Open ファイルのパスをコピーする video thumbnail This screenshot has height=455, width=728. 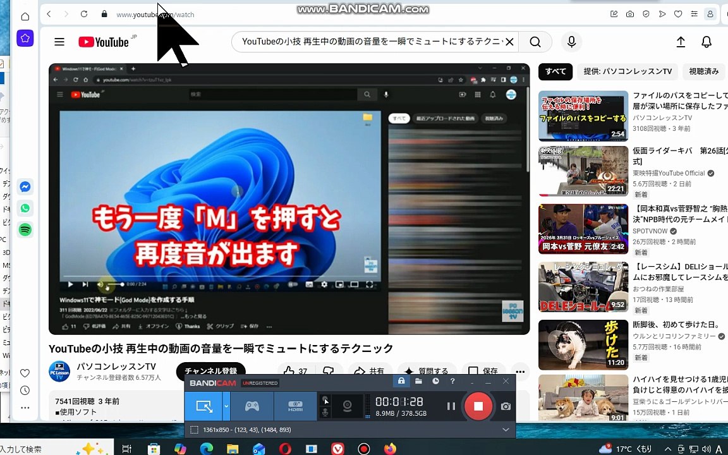click(583, 116)
